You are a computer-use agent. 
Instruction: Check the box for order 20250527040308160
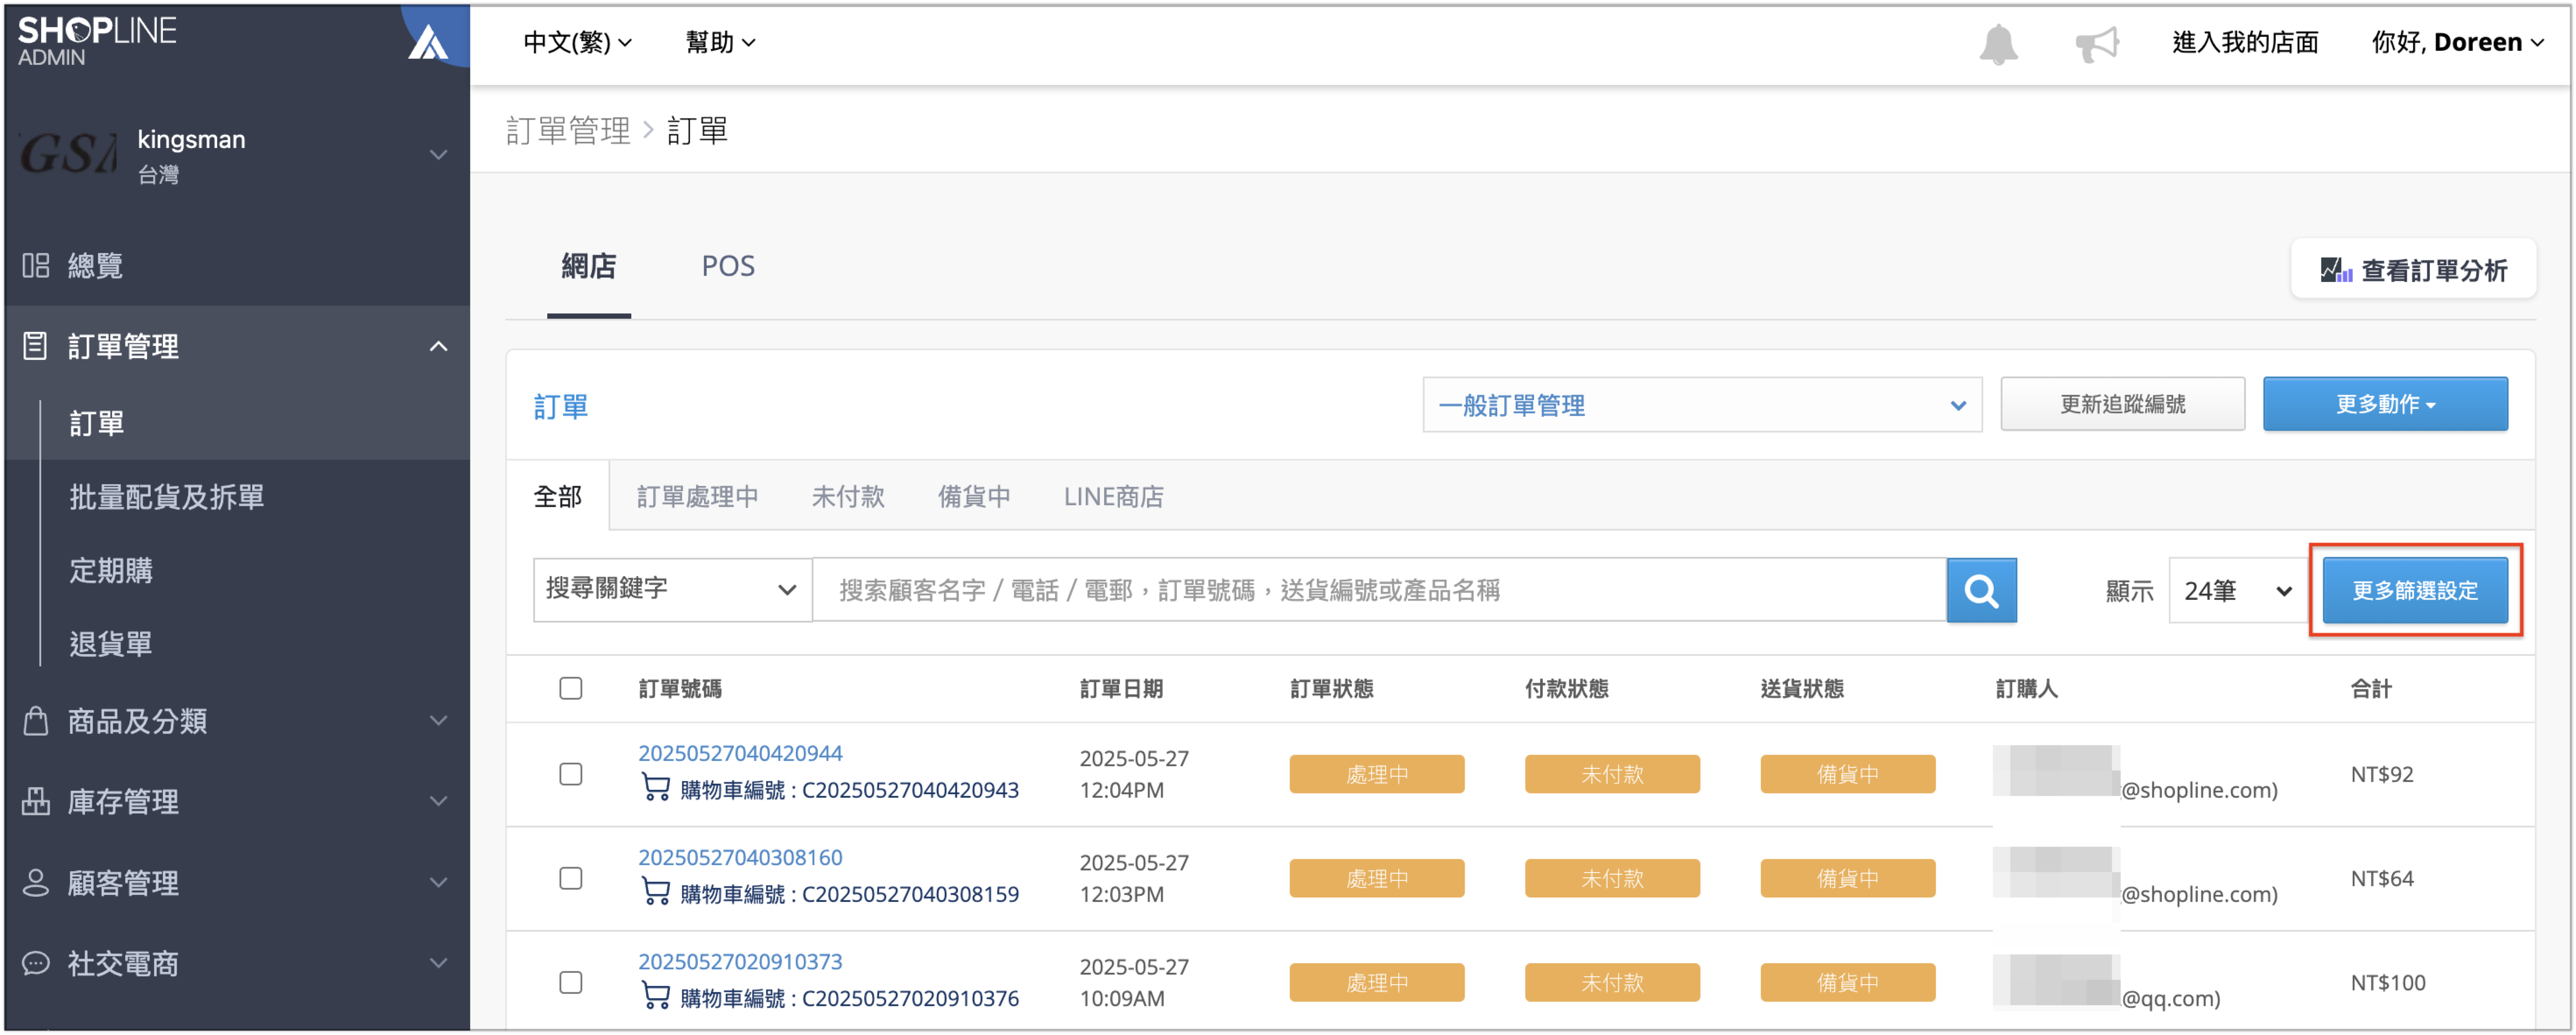(570, 878)
